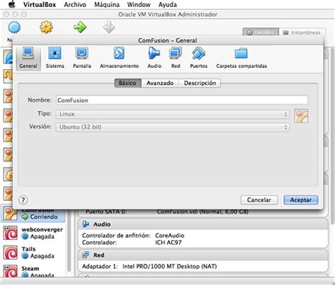Select the Steam VM name
The image size is (335, 285).
pos(30,269)
